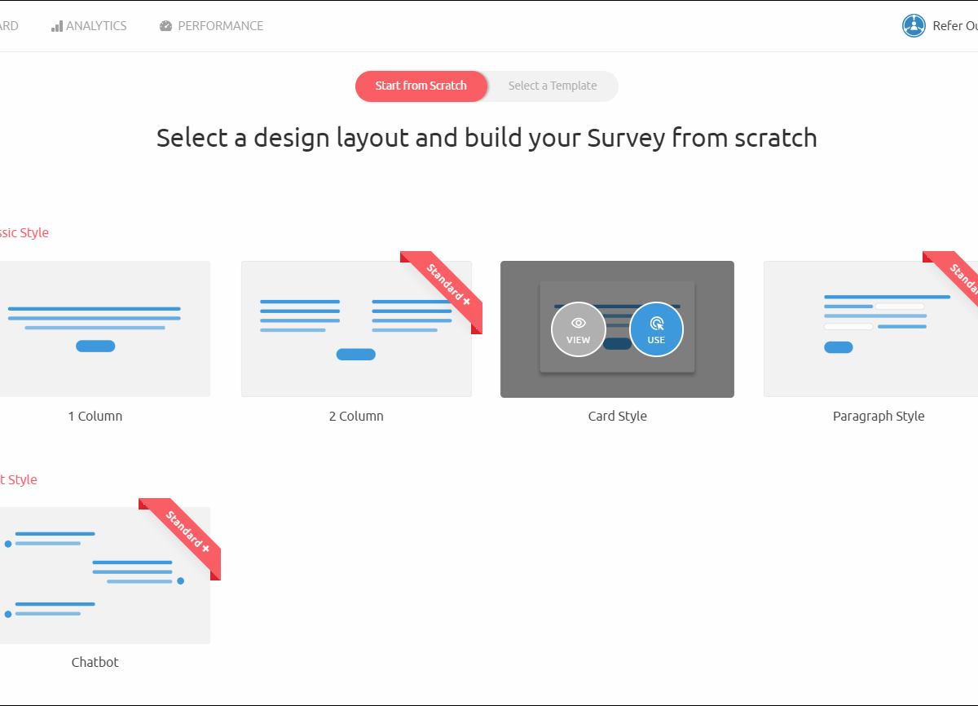The width and height of the screenshot is (978, 706).
Task: Select the 1 Column layout thumbnail
Action: pyautogui.click(x=95, y=329)
